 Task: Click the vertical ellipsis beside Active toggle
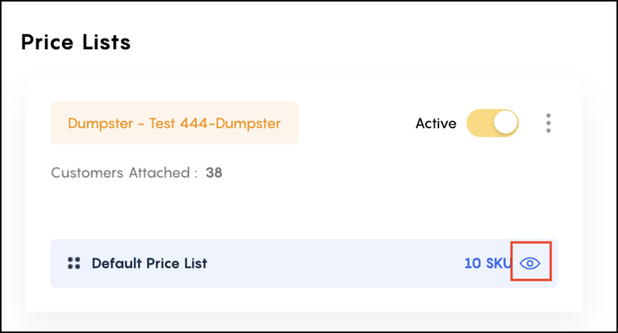548,123
